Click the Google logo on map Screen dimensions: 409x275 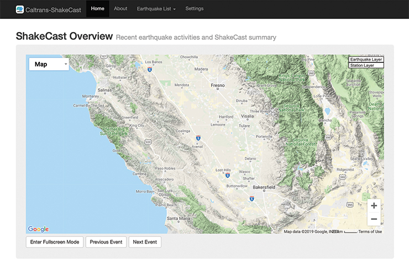[x=38, y=229]
